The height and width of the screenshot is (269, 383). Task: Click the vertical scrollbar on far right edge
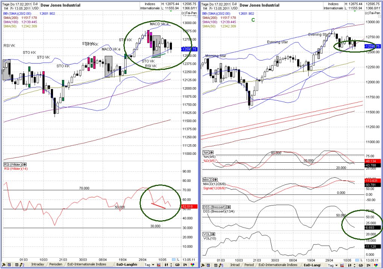point(381,131)
